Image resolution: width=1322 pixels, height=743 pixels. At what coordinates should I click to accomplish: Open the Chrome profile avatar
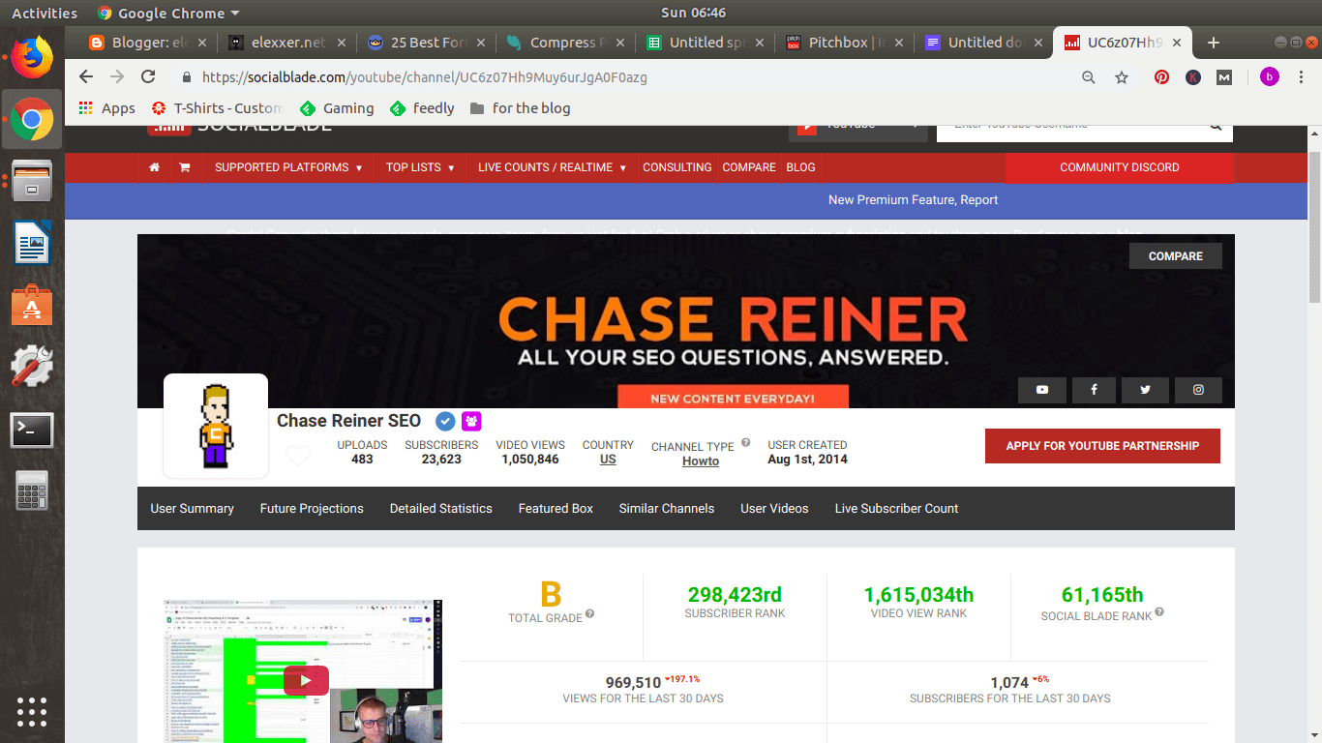(1269, 77)
